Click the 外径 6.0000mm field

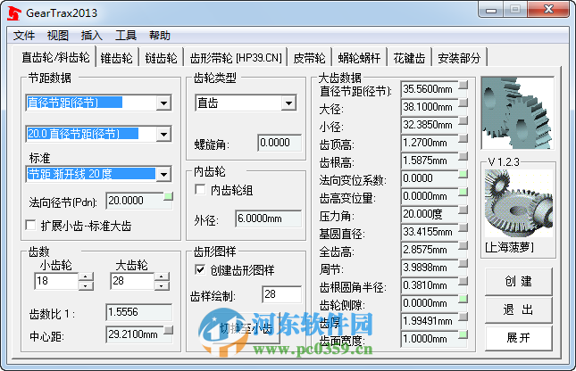click(268, 218)
